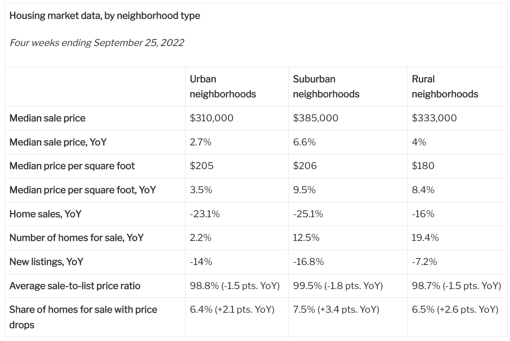The image size is (510, 341).
Task: Click the $385,000 suburban median price cell
Action: point(315,118)
